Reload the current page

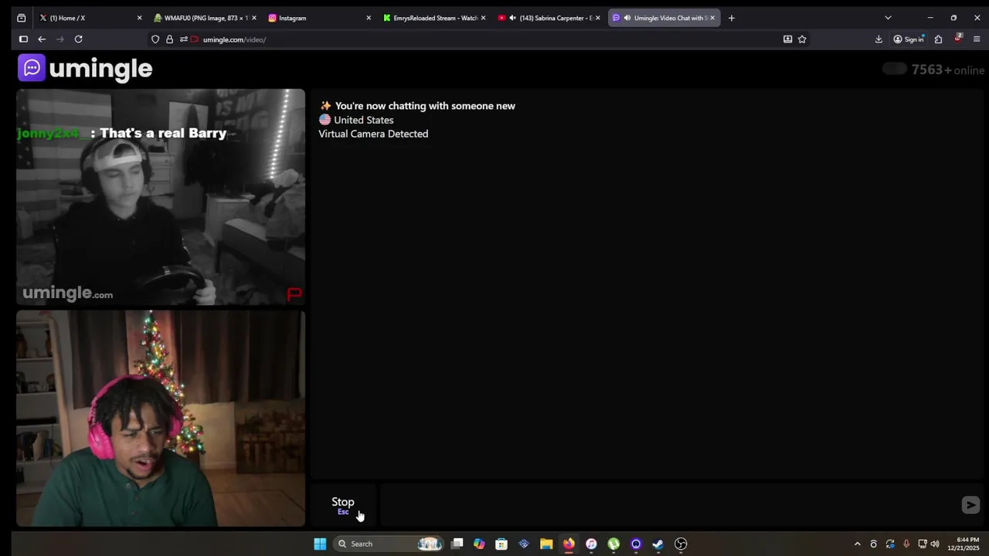tap(78, 39)
